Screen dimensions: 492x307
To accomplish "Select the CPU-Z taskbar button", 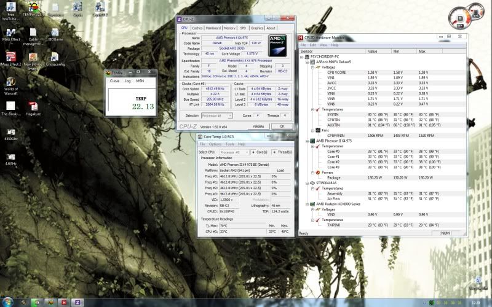I will (x=77, y=302).
